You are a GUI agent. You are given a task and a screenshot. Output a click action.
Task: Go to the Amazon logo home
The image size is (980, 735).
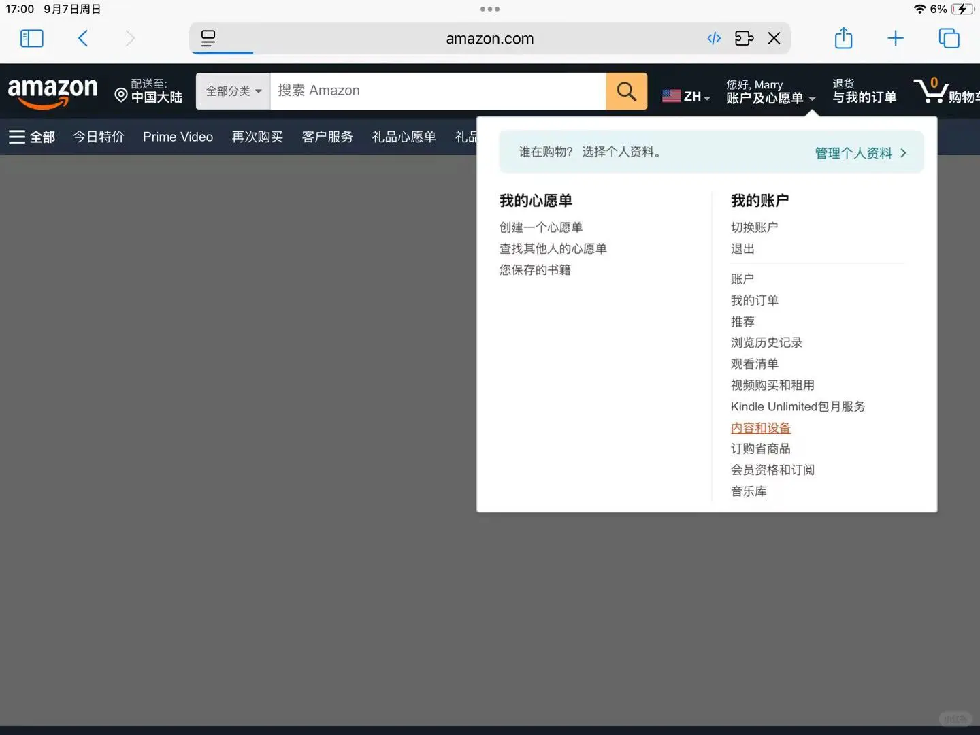coord(52,92)
